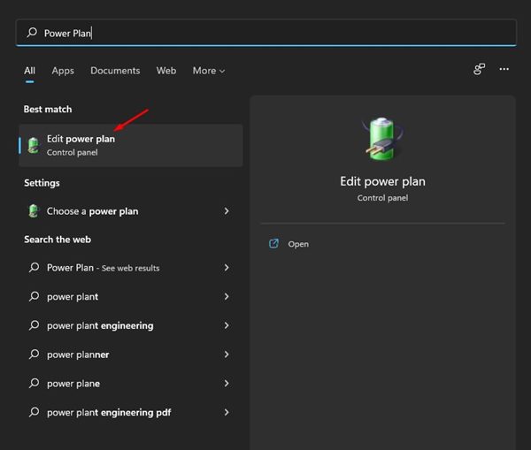Select the Web filter tab

pos(166,71)
